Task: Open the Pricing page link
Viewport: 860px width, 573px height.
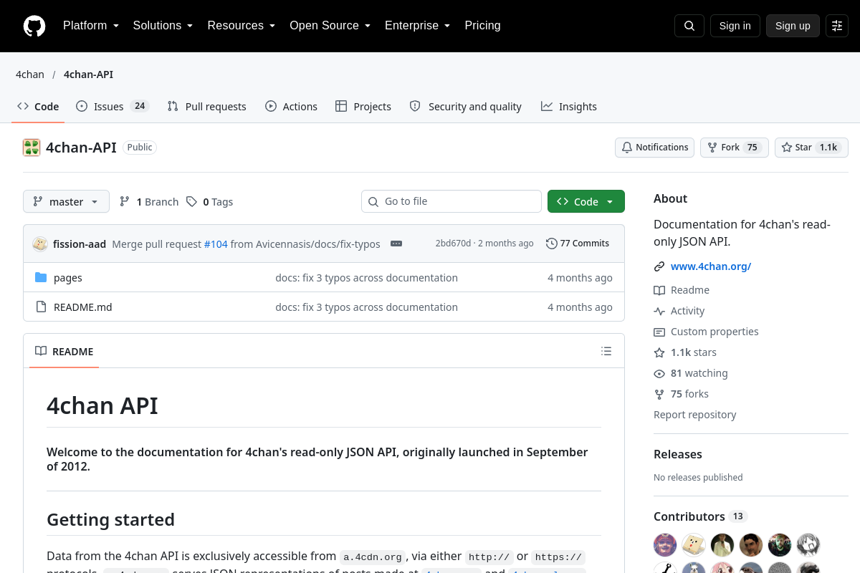Action: (483, 26)
